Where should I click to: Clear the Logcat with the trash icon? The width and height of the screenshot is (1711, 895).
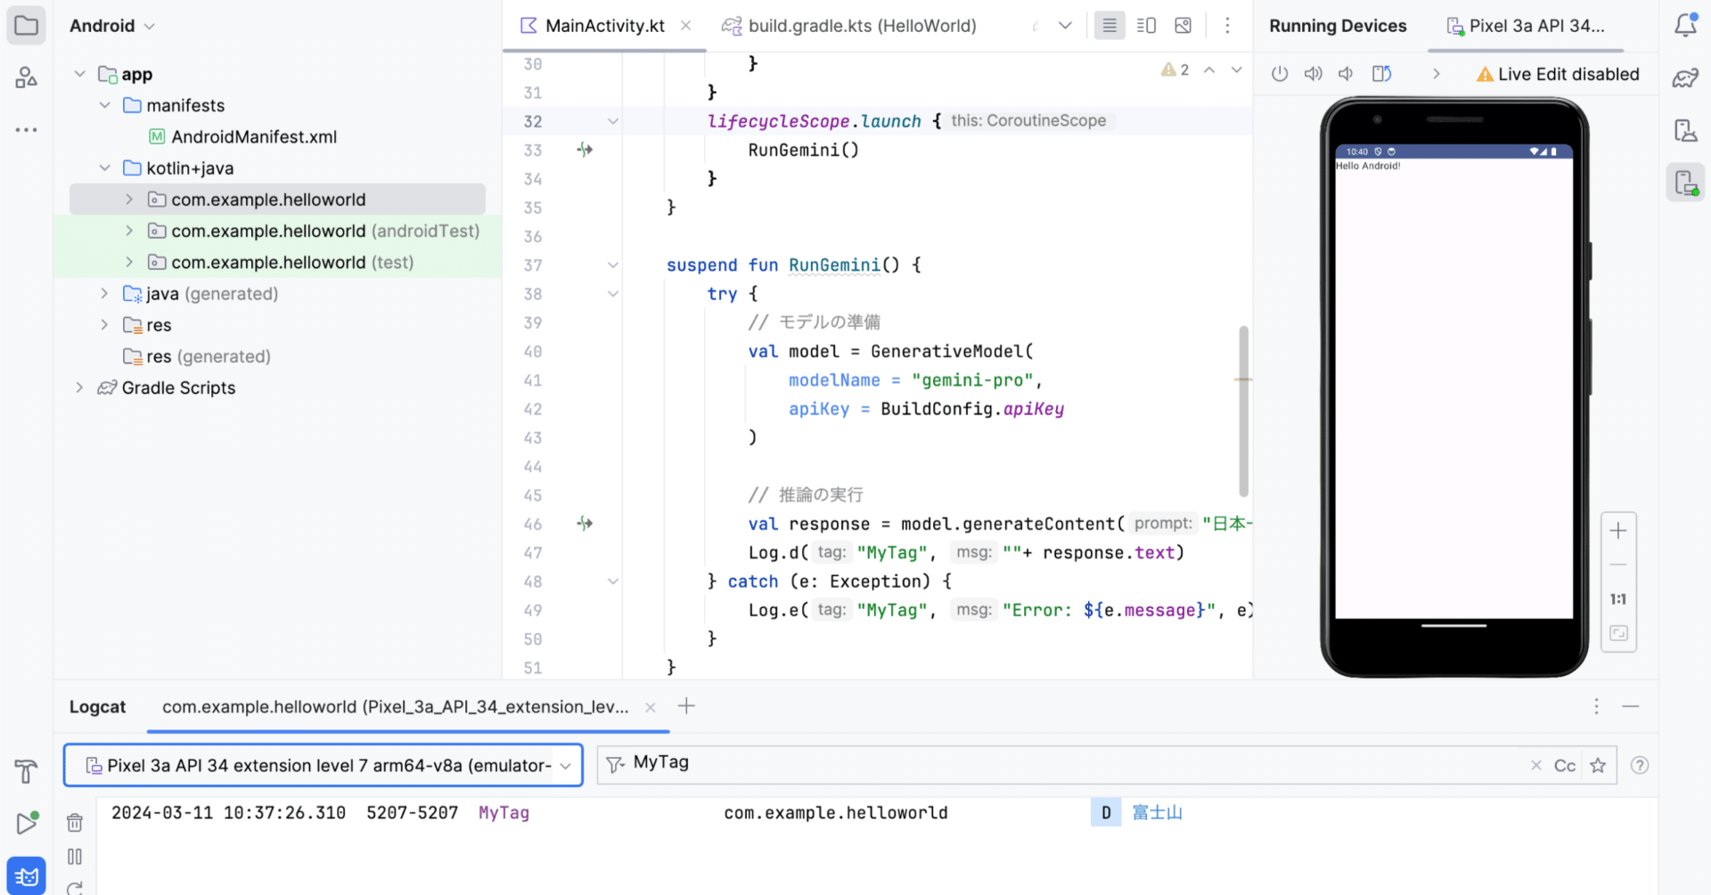pos(75,822)
